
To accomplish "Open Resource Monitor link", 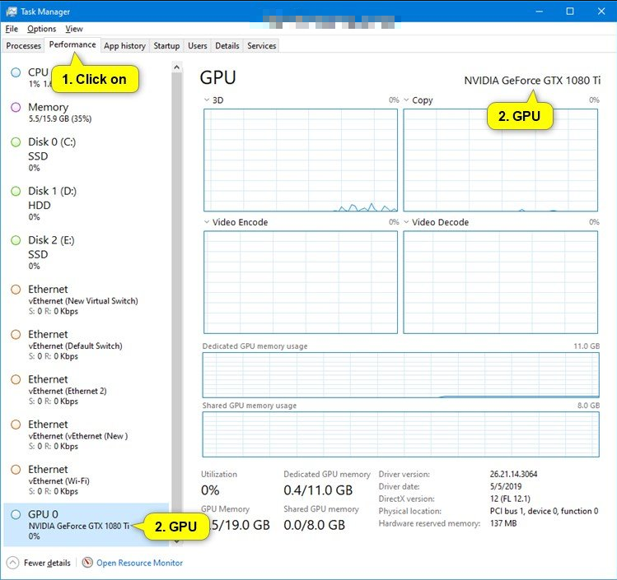I will click(139, 563).
